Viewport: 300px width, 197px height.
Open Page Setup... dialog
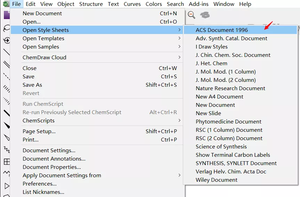pos(97,131)
